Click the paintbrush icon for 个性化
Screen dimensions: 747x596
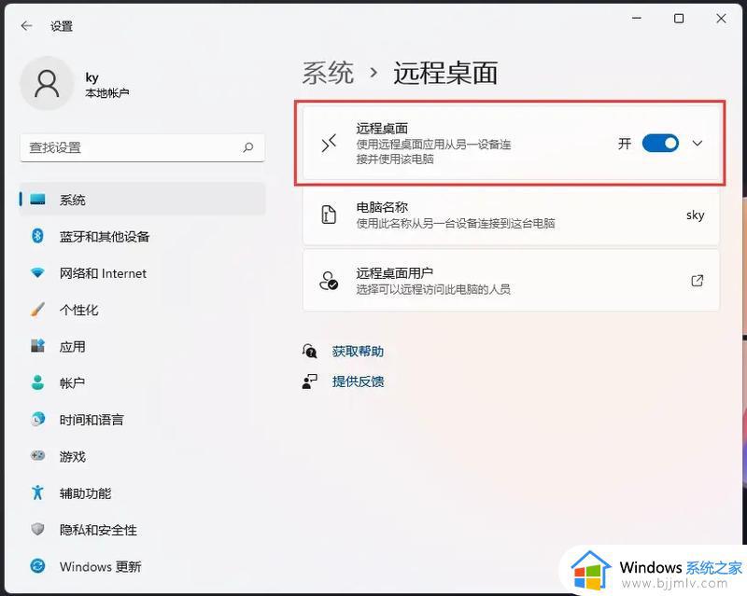[x=37, y=310]
